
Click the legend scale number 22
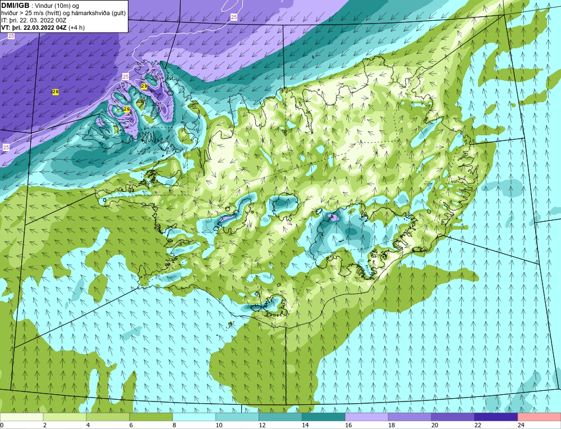tap(478, 425)
